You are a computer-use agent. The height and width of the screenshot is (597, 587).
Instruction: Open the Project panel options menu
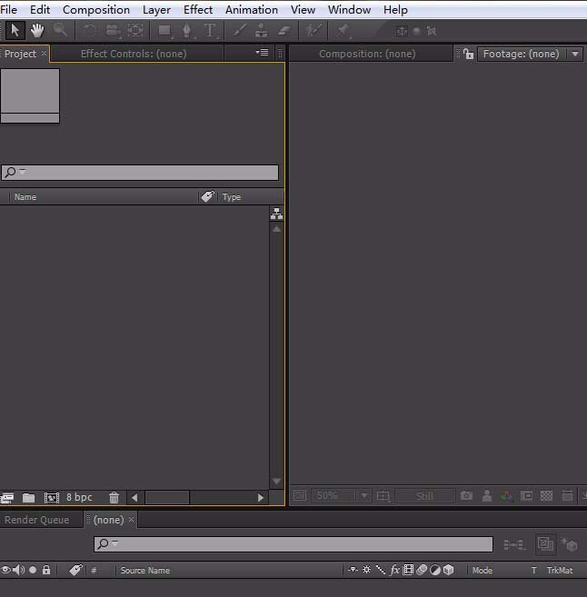point(262,54)
